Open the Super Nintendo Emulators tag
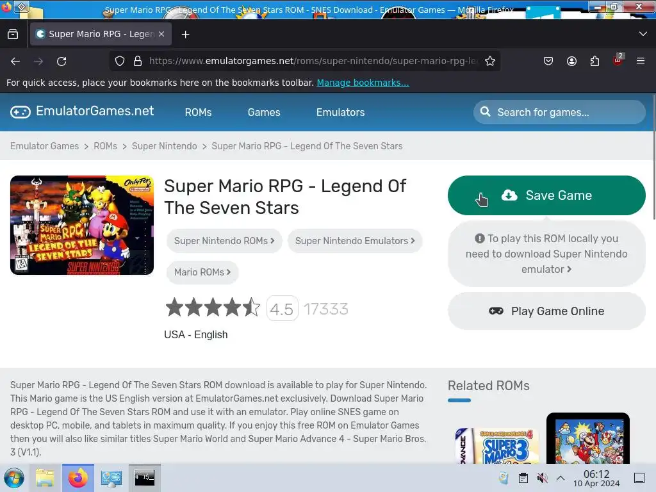The image size is (656, 492). (355, 241)
